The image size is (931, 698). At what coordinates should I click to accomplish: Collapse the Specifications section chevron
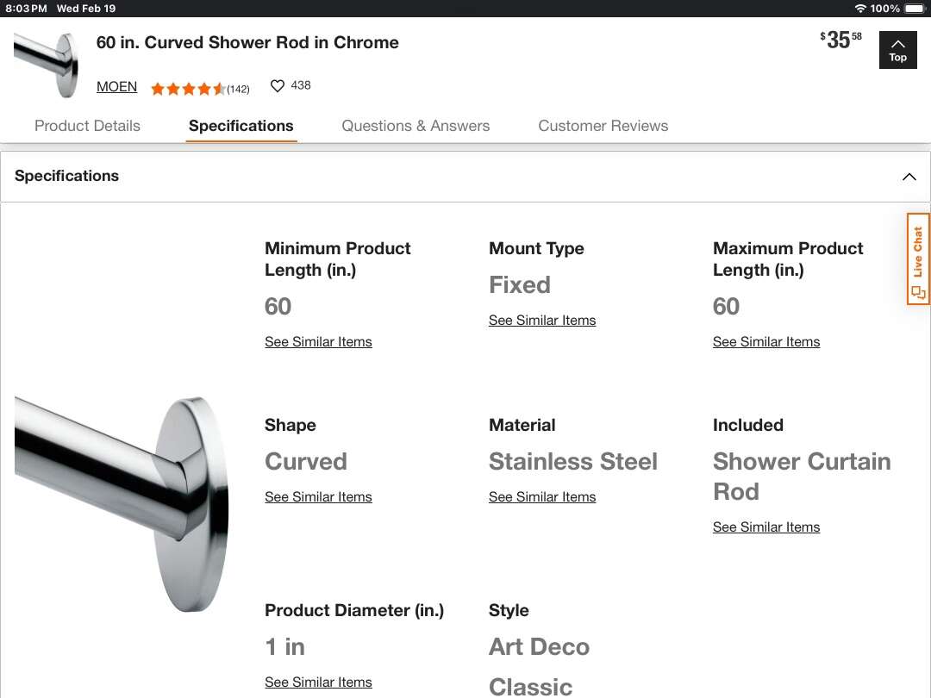tap(909, 177)
